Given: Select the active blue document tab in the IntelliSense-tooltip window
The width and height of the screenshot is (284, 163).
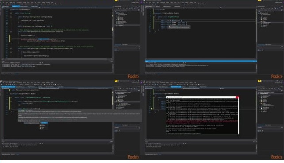Looking at the screenshot, I should coord(8,87).
